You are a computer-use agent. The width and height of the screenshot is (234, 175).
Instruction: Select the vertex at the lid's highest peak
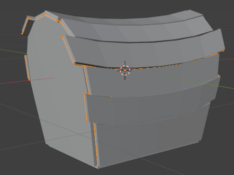[44, 14]
